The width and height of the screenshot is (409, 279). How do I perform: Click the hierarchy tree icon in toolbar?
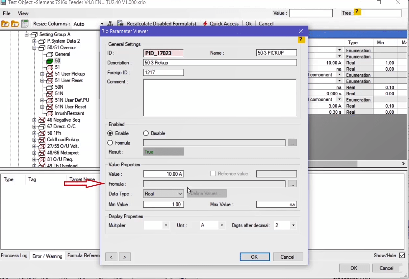[x=111, y=24]
